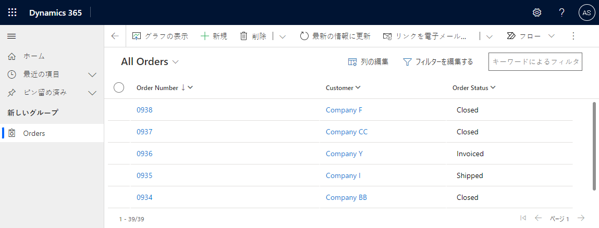Viewport: 599px width, 228px height.
Task: Open order number 0938
Action: 144,110
